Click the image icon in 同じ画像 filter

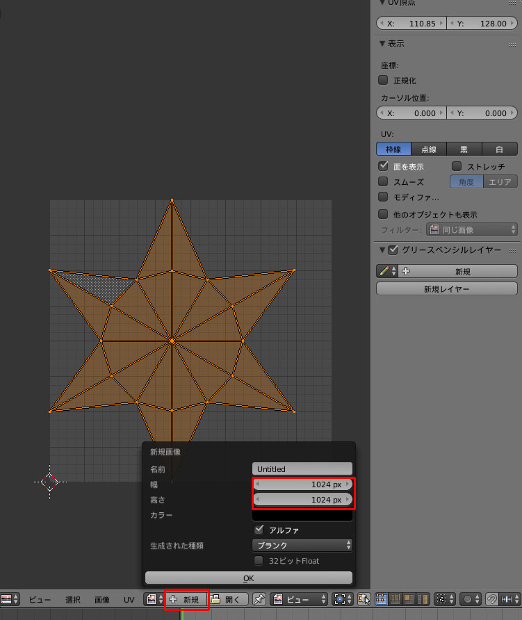[x=434, y=229]
